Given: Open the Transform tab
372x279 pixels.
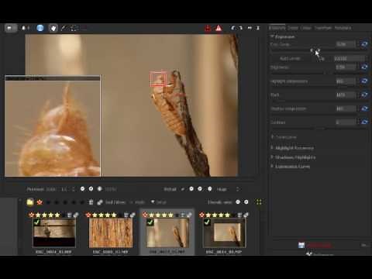Looking at the screenshot, I should point(323,28).
